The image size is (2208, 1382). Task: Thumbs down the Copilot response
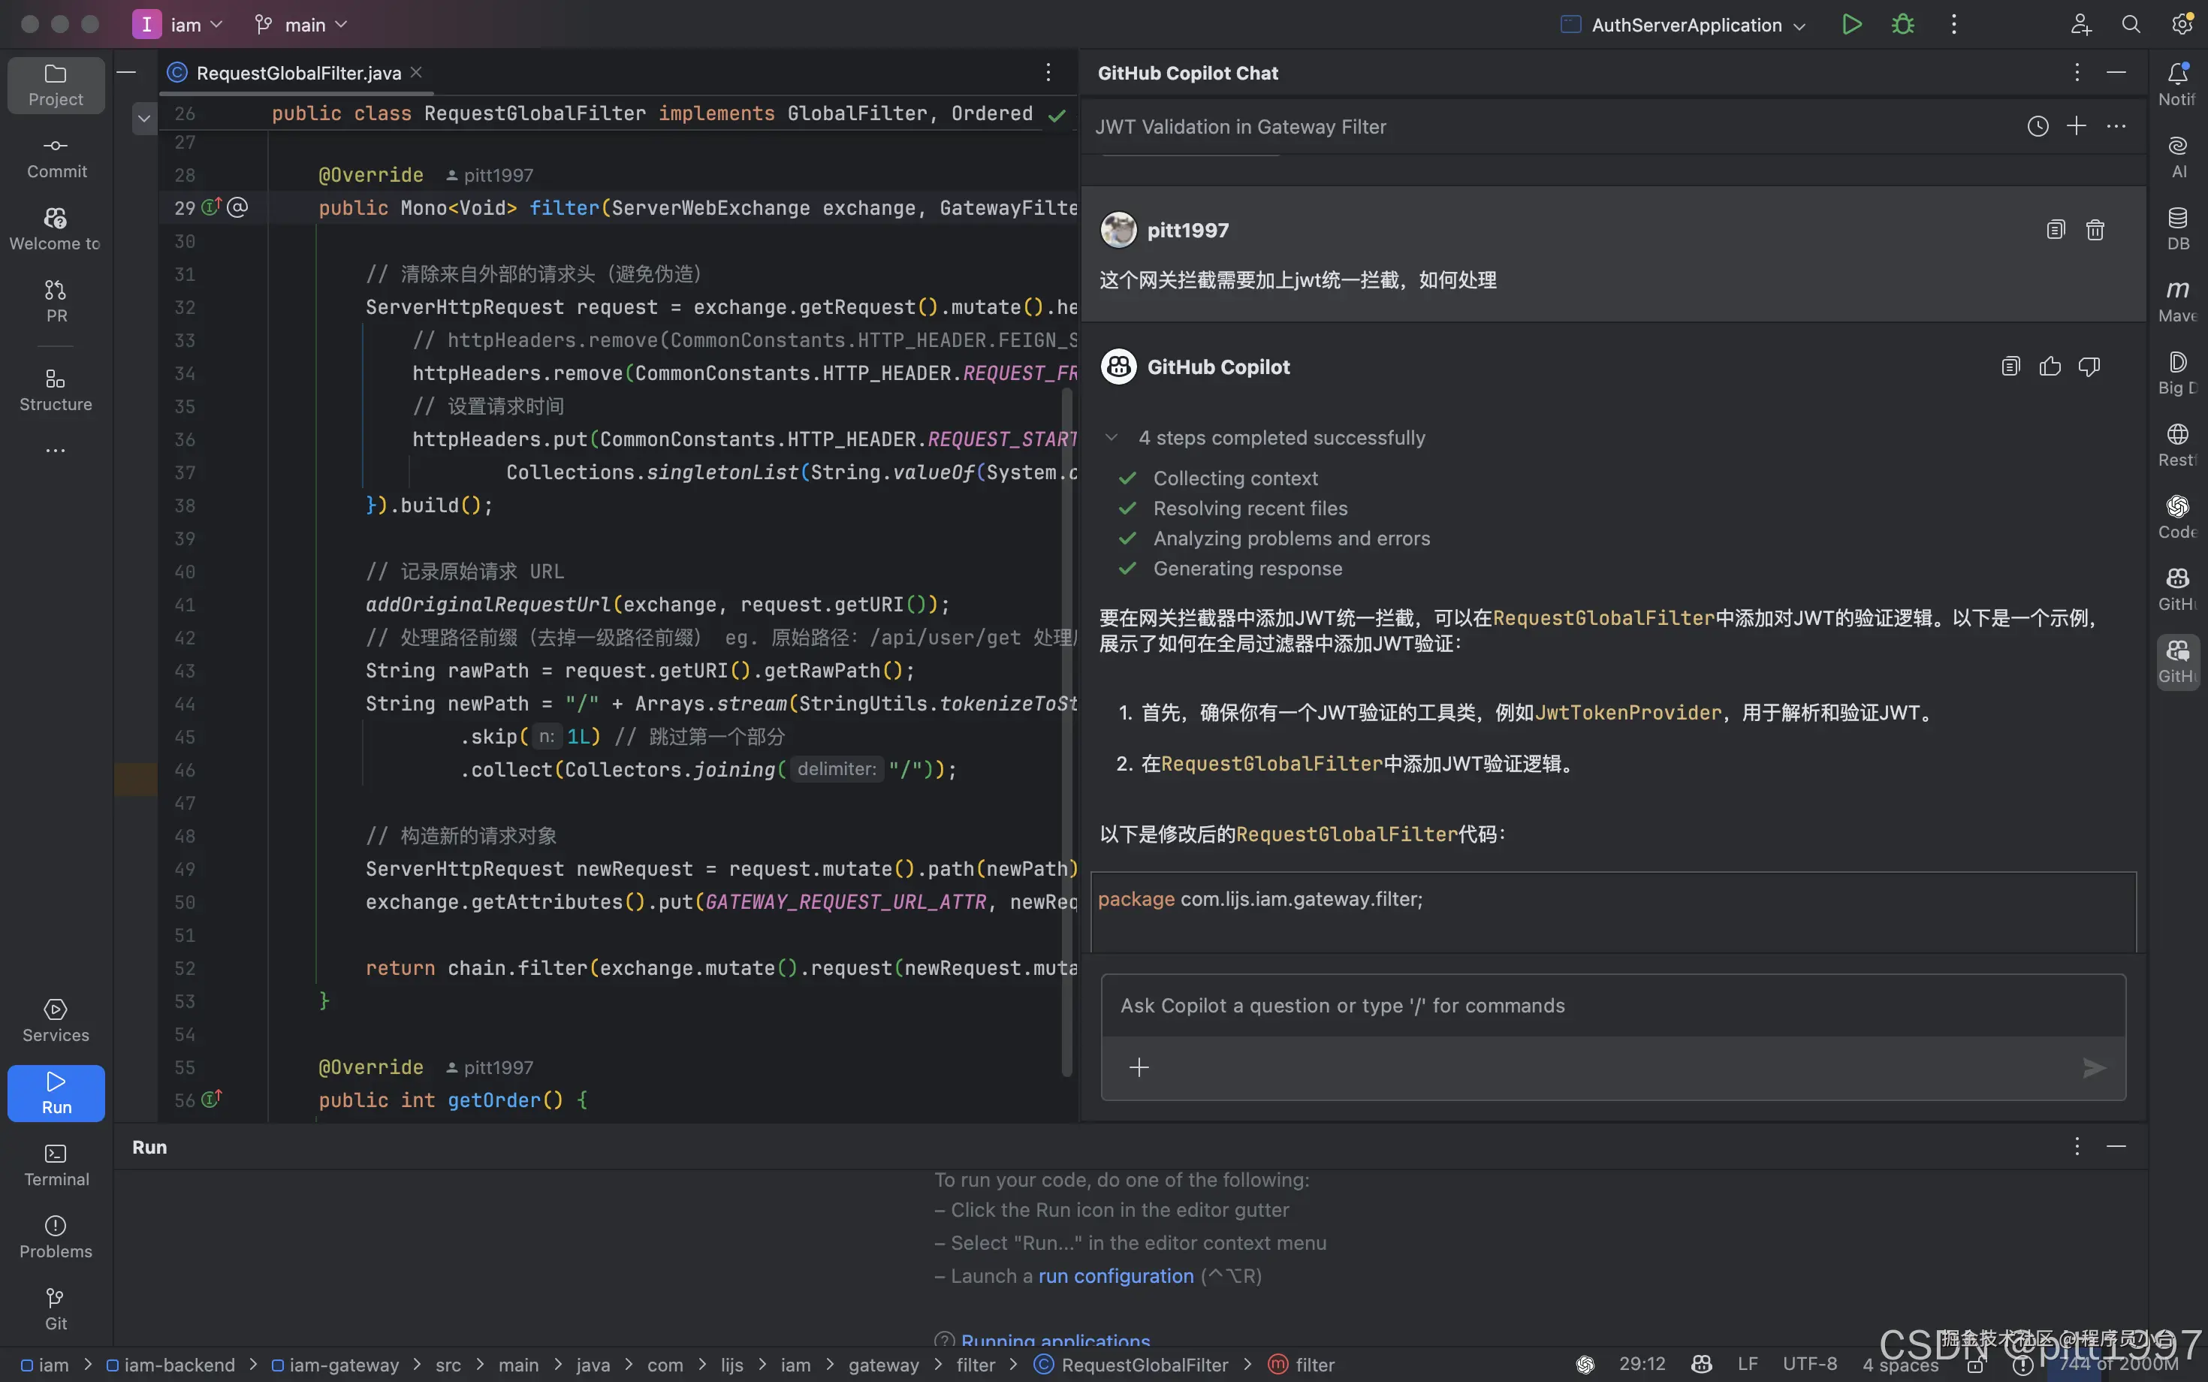[2089, 367]
